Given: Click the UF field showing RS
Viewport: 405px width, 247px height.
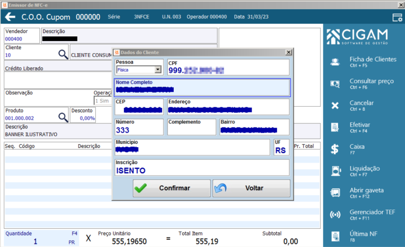Looking at the screenshot, I should [281, 147].
